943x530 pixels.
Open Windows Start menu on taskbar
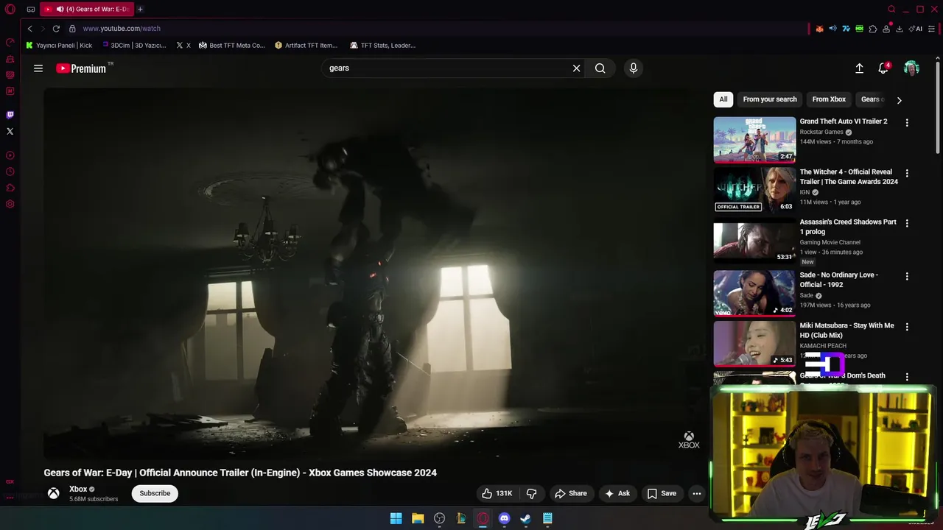pos(396,518)
